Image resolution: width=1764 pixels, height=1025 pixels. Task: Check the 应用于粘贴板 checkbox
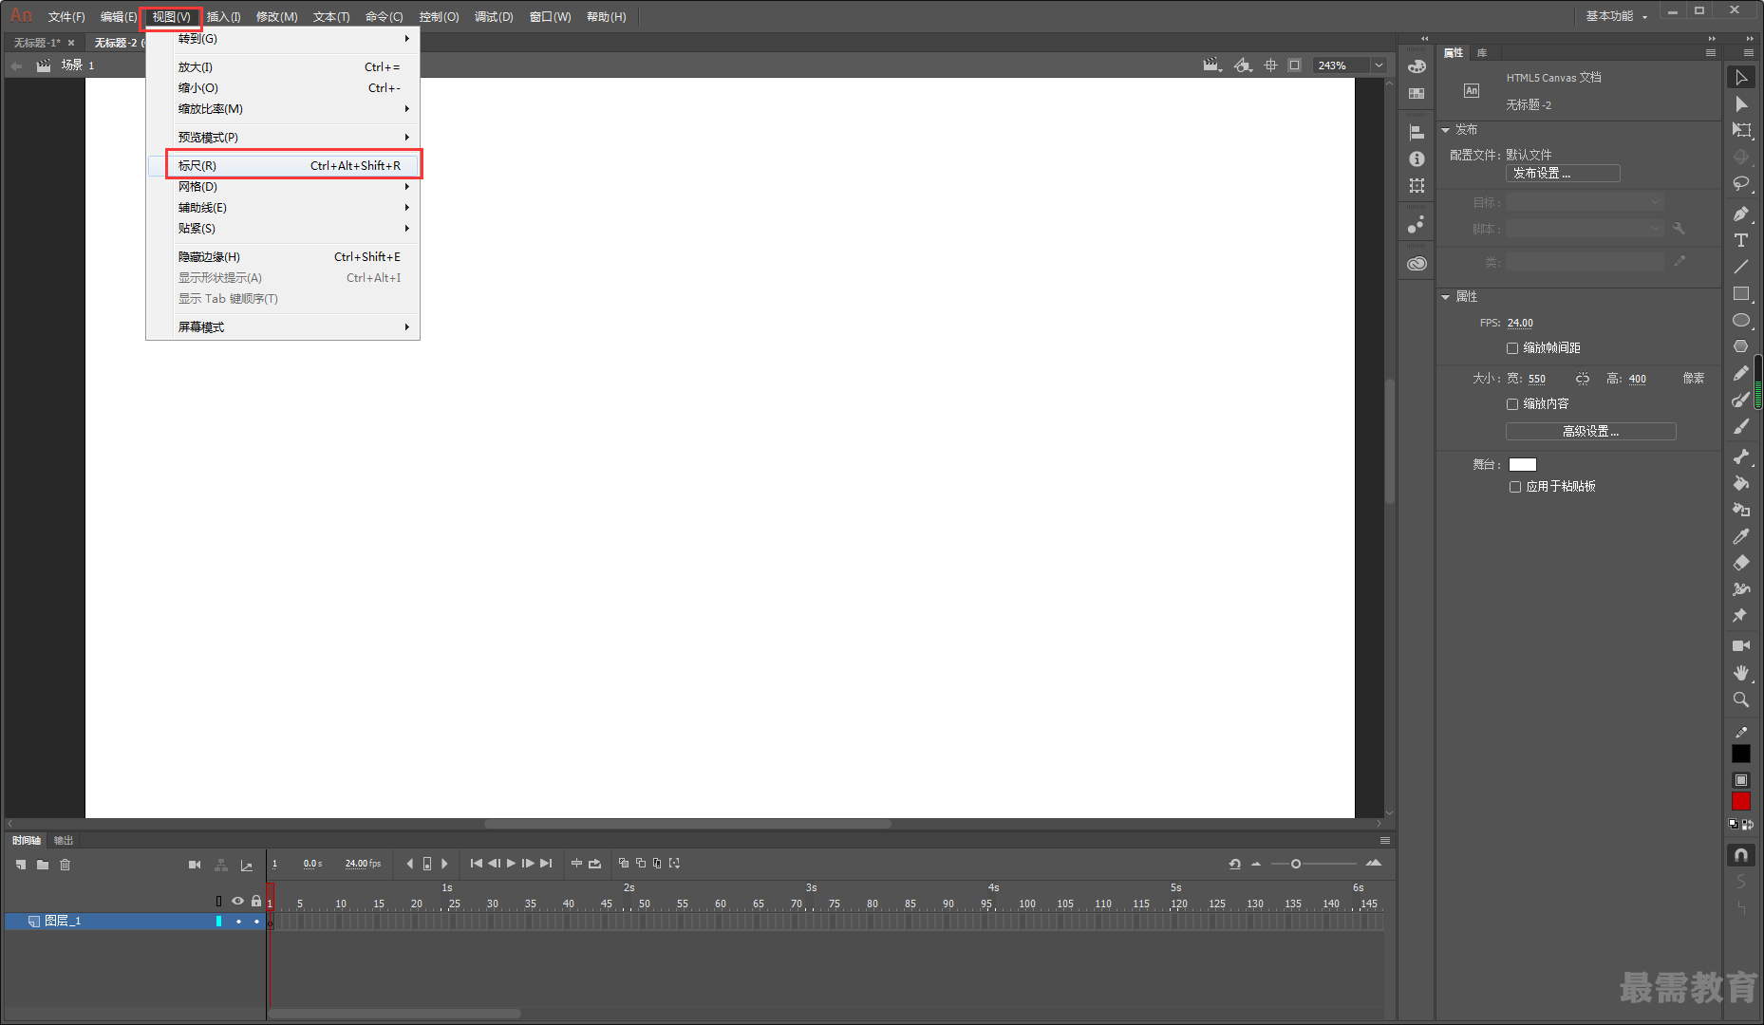click(1515, 487)
